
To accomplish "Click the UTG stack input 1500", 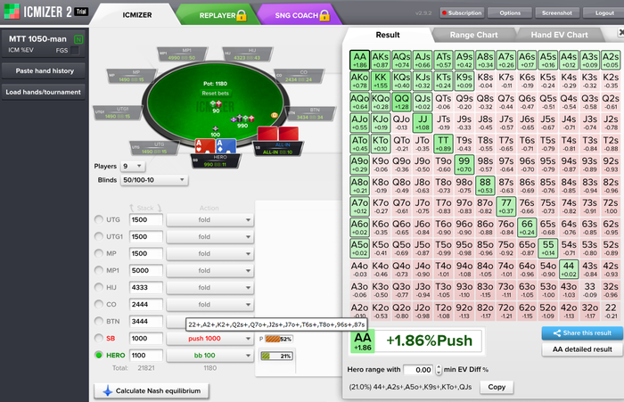I will coord(146,219).
